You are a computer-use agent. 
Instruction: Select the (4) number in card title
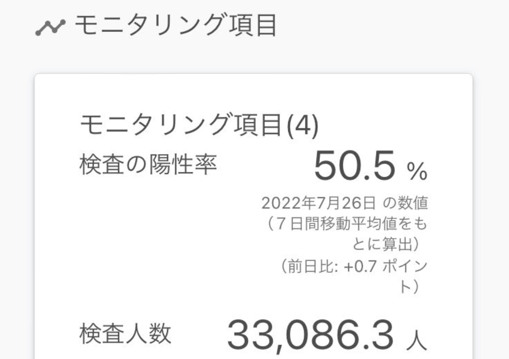tap(303, 126)
